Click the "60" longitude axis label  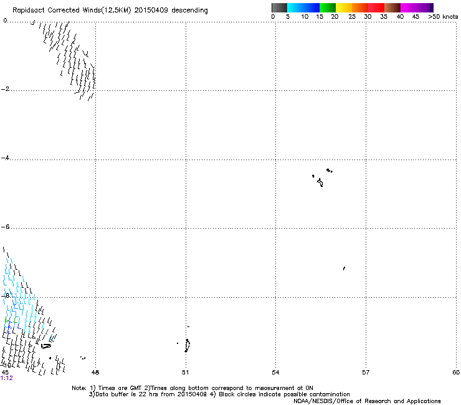(x=456, y=373)
